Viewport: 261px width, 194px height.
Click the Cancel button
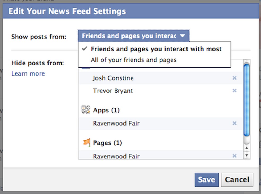pyautogui.click(x=237, y=179)
